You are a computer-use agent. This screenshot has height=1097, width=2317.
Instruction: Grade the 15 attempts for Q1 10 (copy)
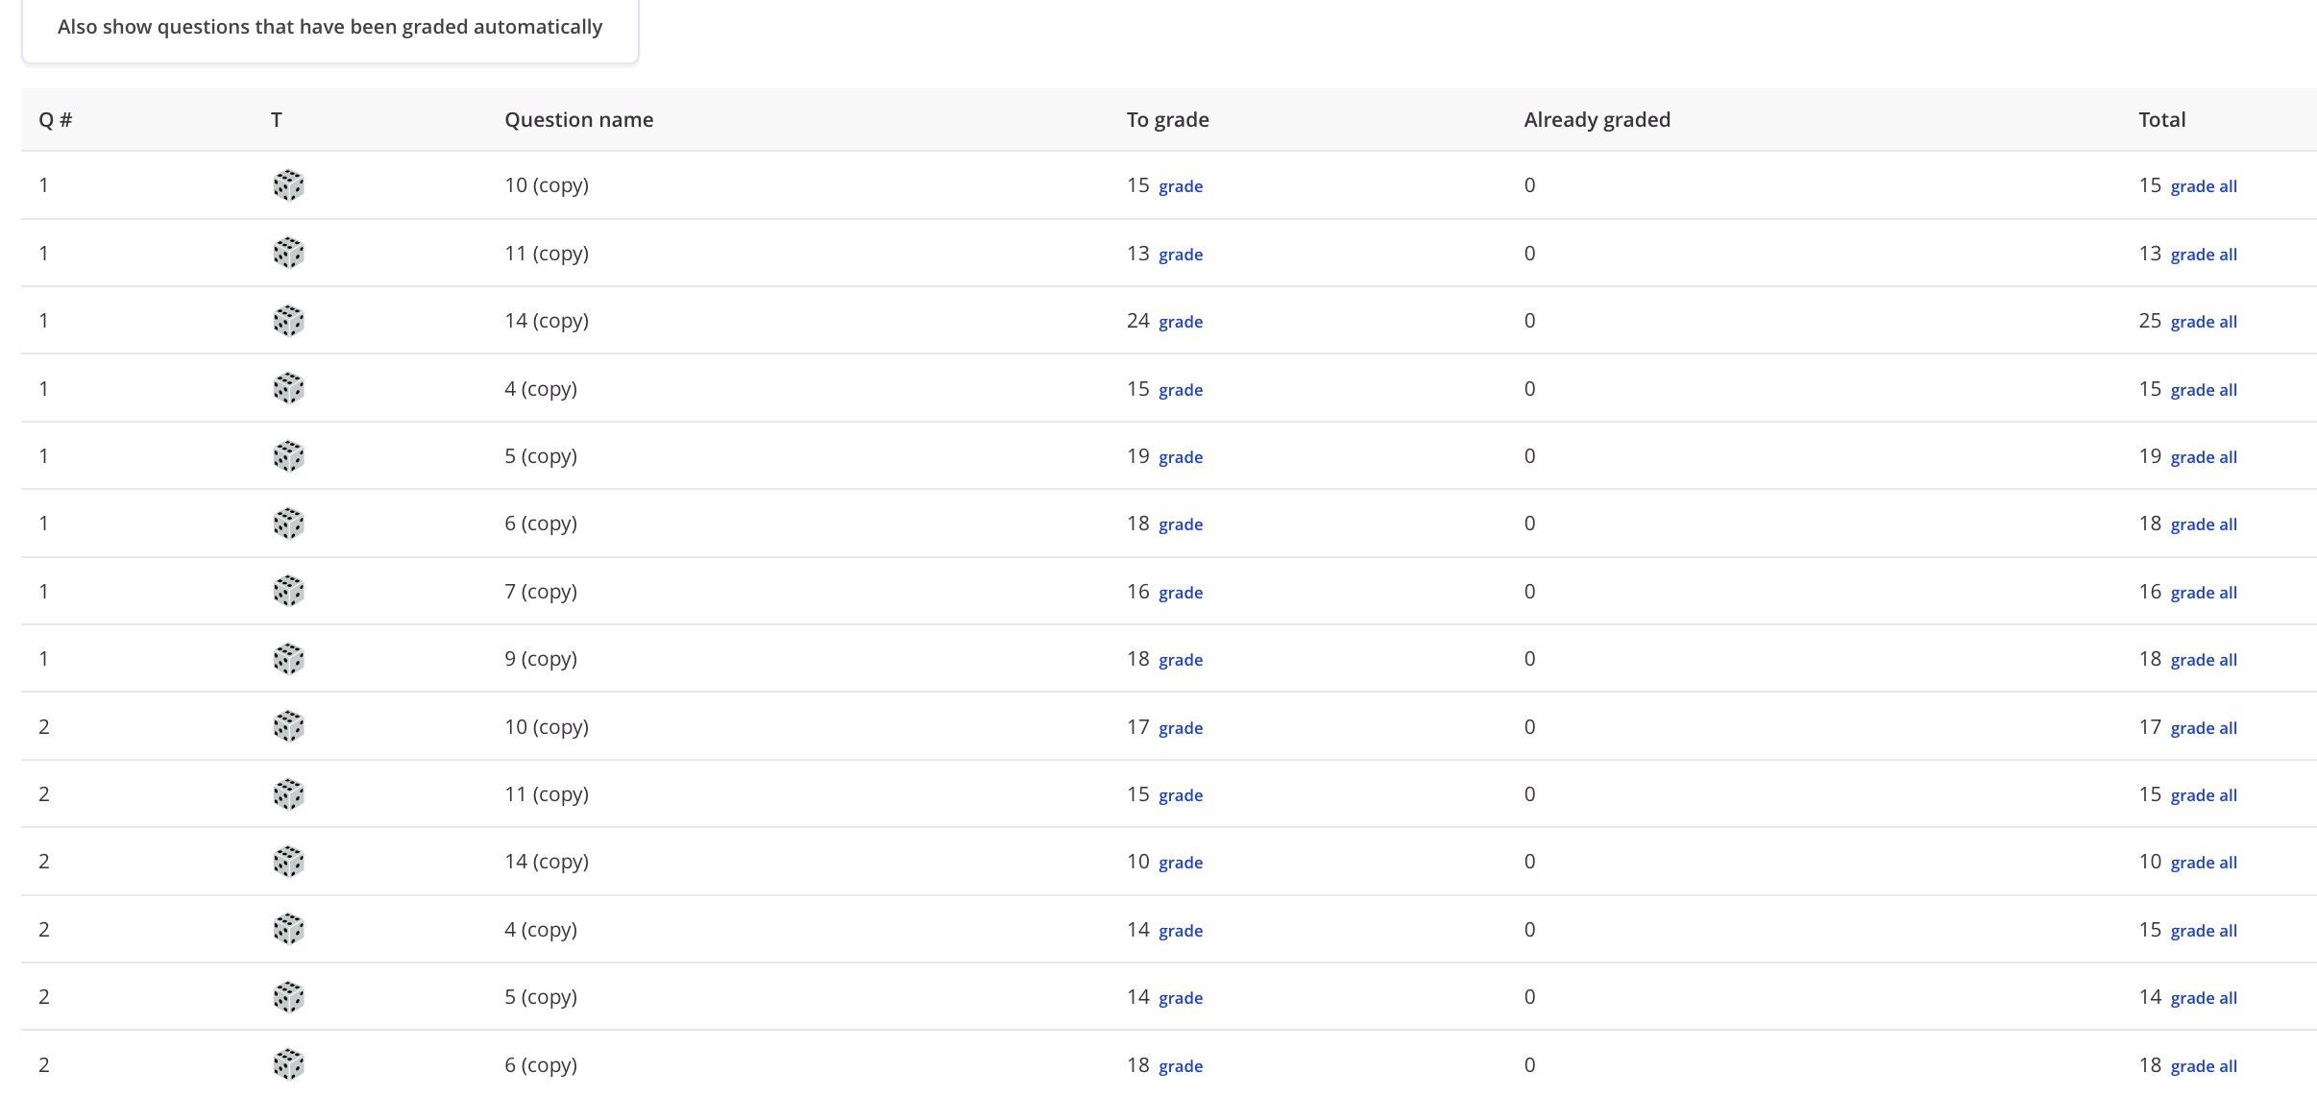(1181, 186)
